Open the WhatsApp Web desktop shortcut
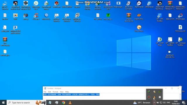This screenshot has width=187, height=105. click(36, 5)
